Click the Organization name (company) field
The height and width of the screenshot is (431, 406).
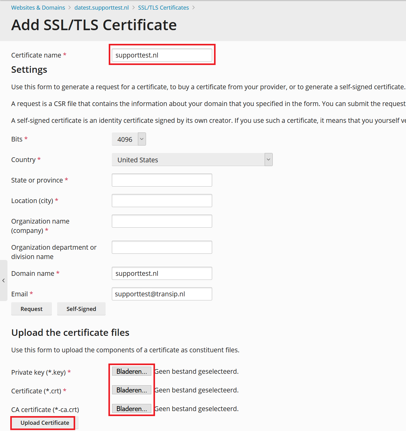[x=162, y=221]
